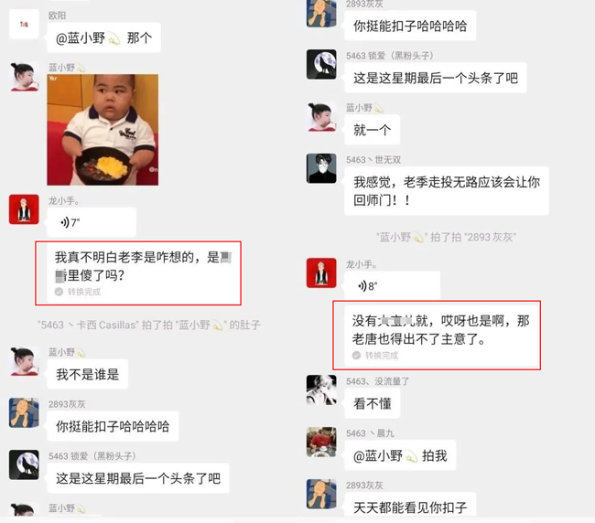
Task: Tap 5463 世无双's dark portrait avatar
Action: point(321,168)
